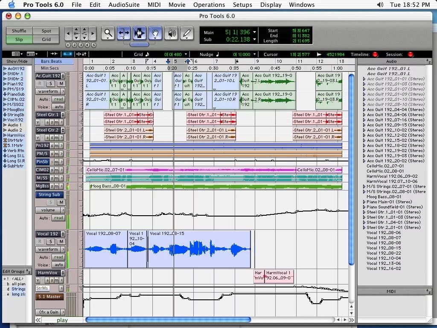Click the double right arrow at bottom right
The height and width of the screenshot is (328, 437).
coord(352,320)
